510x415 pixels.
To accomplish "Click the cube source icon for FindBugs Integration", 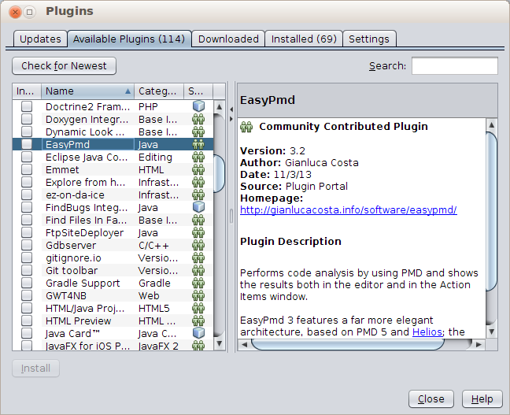I will click(198, 207).
